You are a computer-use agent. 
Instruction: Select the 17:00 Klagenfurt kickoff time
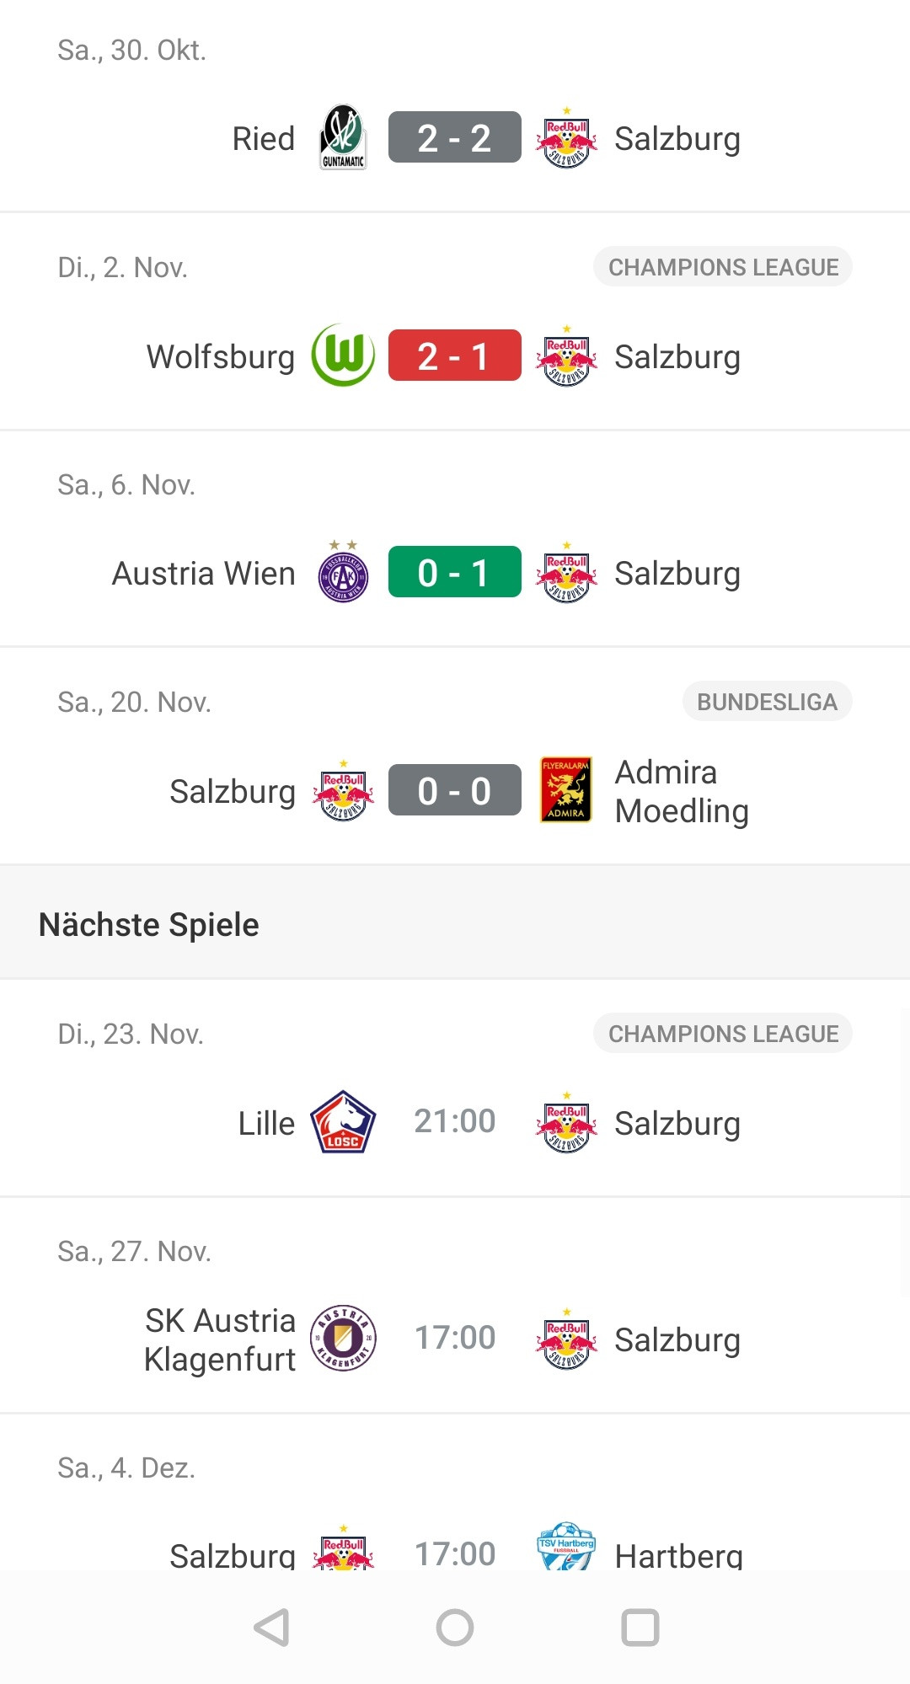pos(455,1338)
